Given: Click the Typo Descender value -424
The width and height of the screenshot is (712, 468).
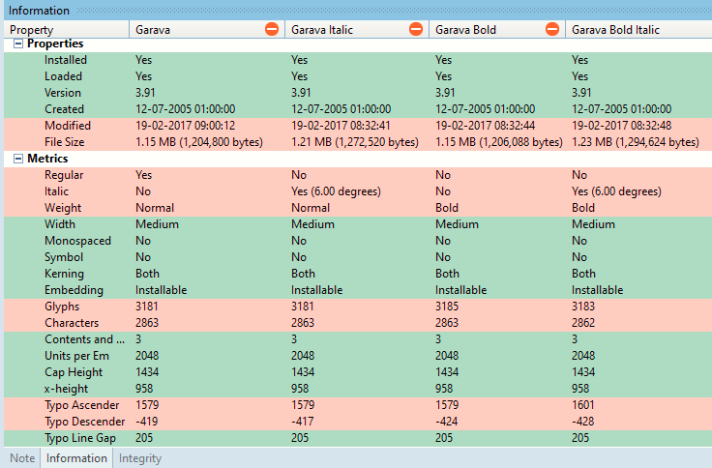Looking at the screenshot, I should 447,422.
